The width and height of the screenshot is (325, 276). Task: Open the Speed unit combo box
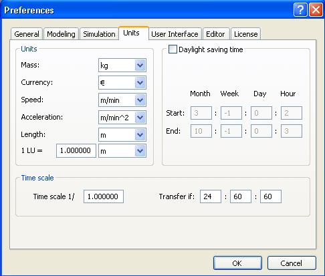point(122,100)
